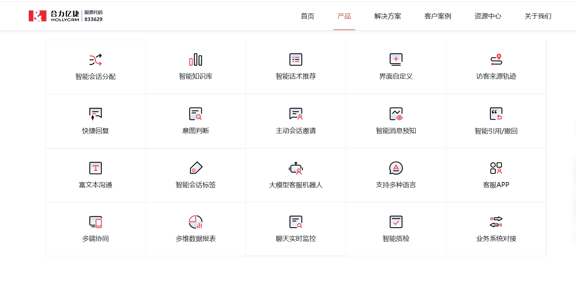Click the 快捷回复 message icon
Screen dimensions: 576x284
pyautogui.click(x=96, y=114)
